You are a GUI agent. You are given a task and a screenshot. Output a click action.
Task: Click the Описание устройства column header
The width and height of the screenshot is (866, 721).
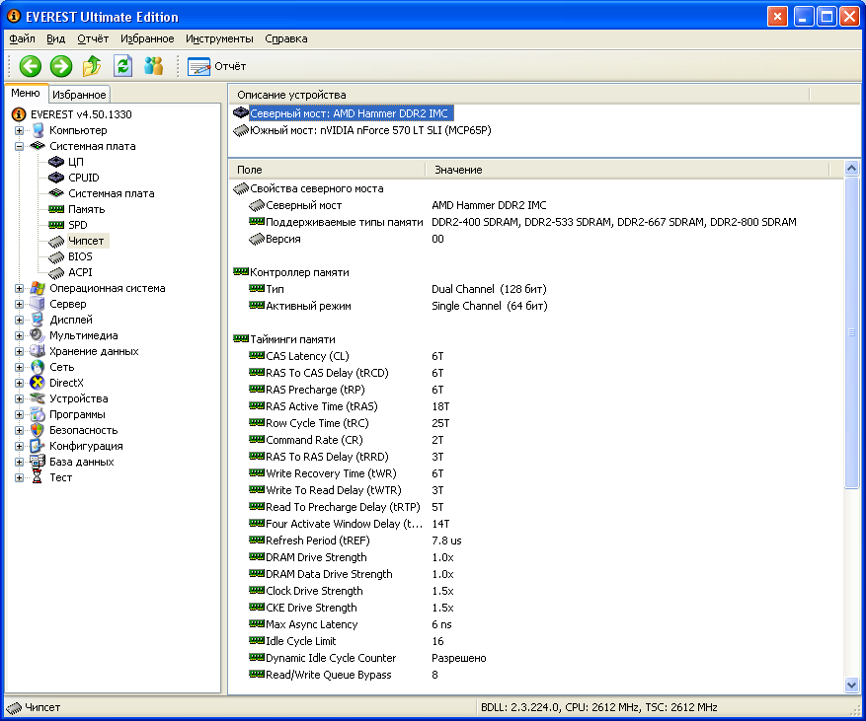(x=519, y=95)
